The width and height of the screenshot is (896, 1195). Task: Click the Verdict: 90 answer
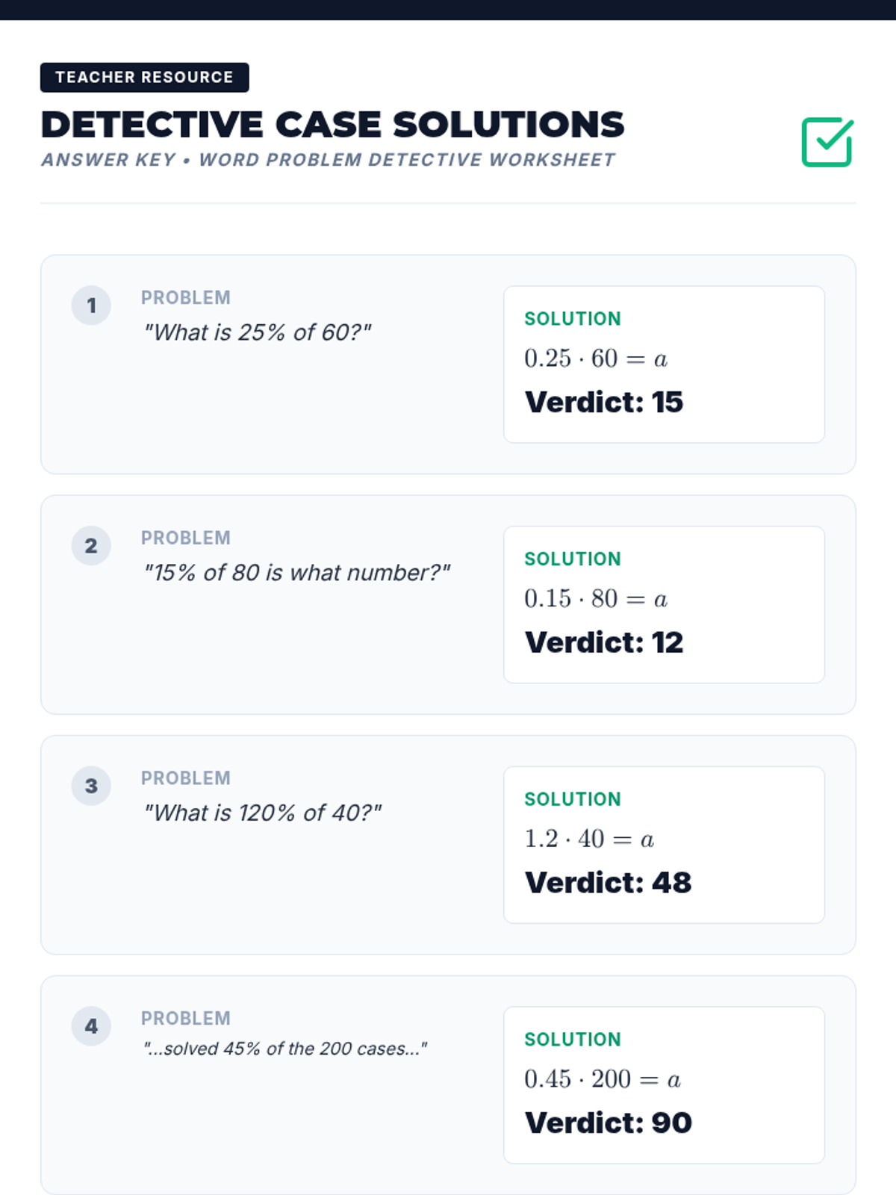609,1123
